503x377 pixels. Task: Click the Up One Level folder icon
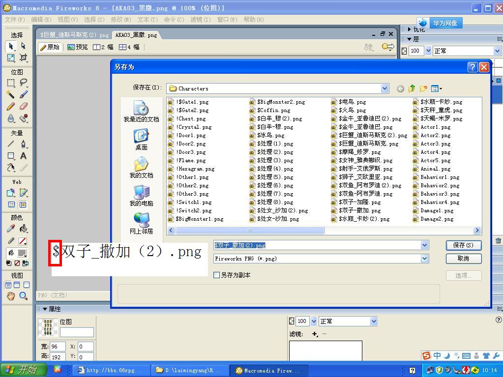412,88
